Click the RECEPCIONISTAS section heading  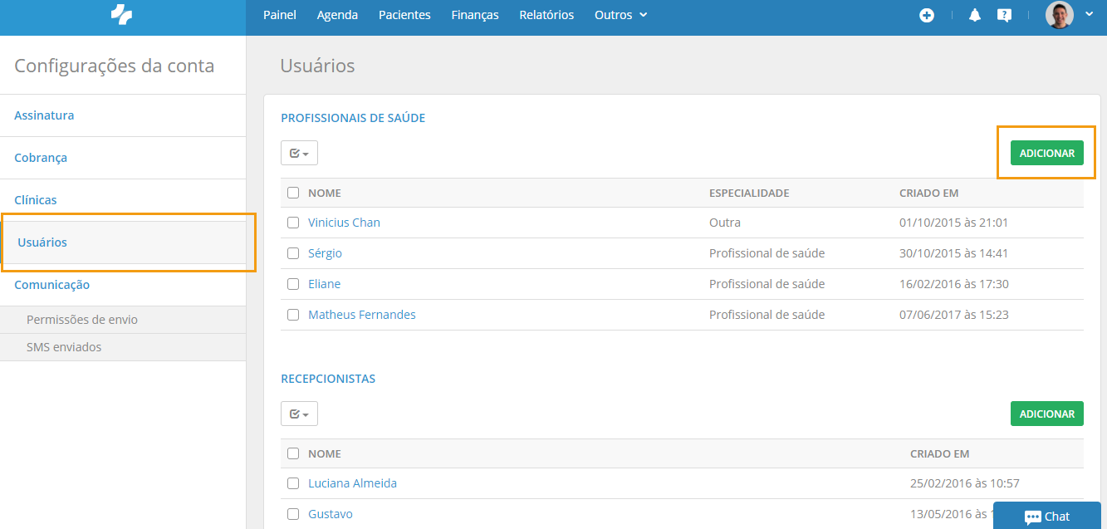(x=328, y=379)
